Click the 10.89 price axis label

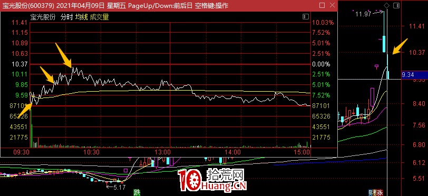tap(21, 43)
